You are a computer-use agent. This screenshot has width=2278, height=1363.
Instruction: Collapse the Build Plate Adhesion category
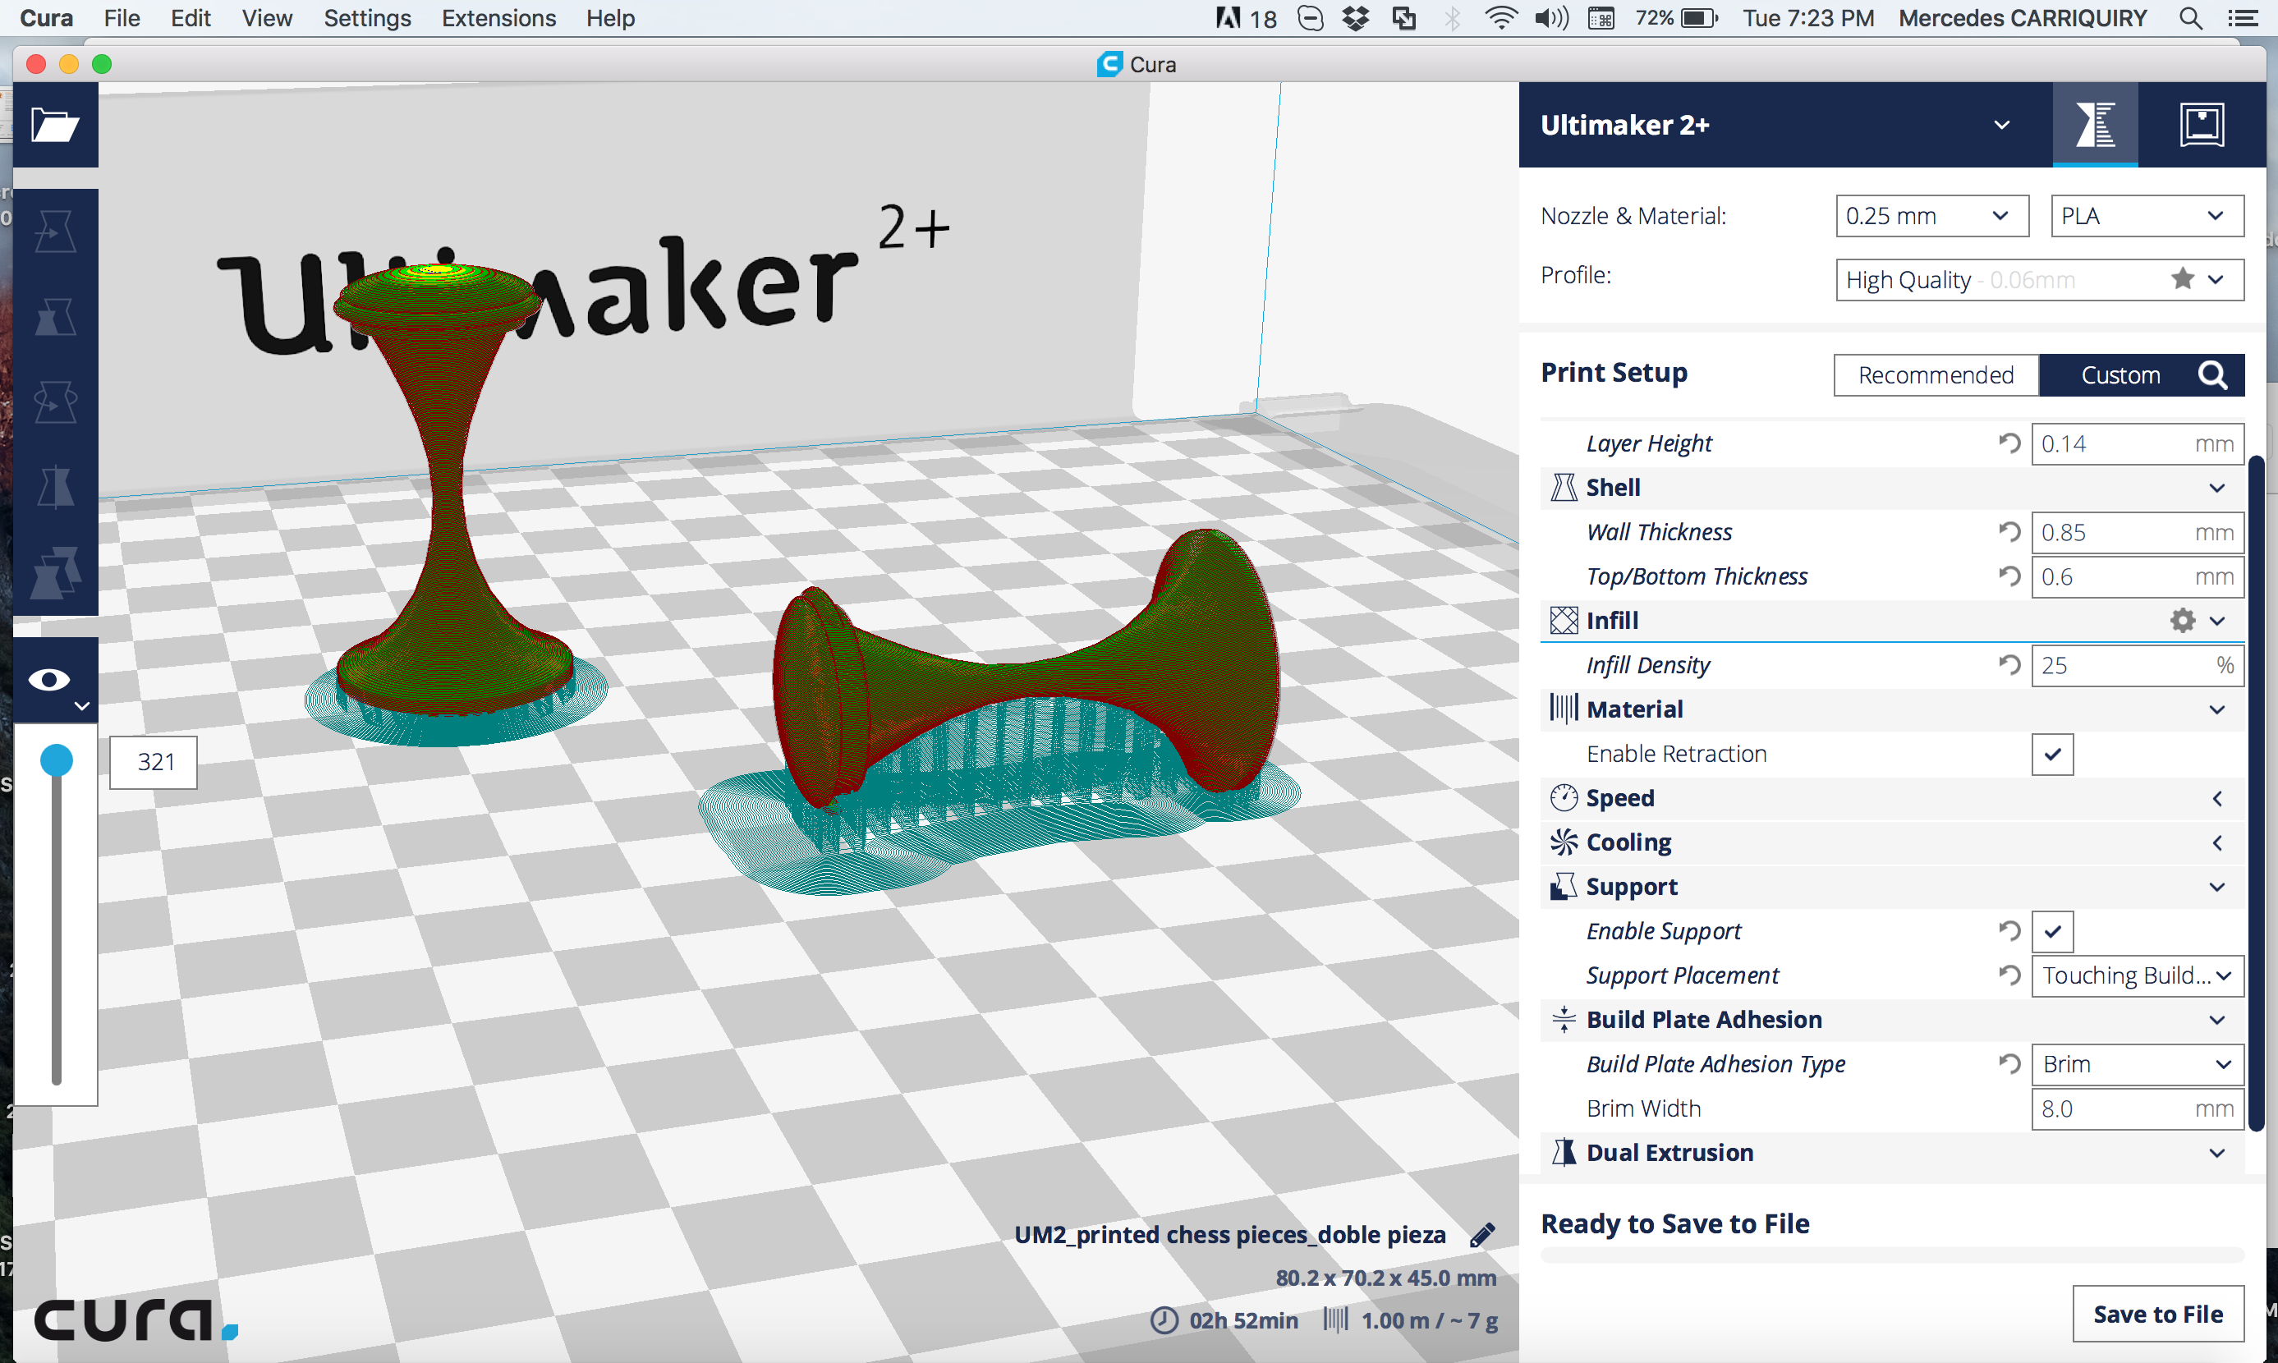click(2216, 1021)
